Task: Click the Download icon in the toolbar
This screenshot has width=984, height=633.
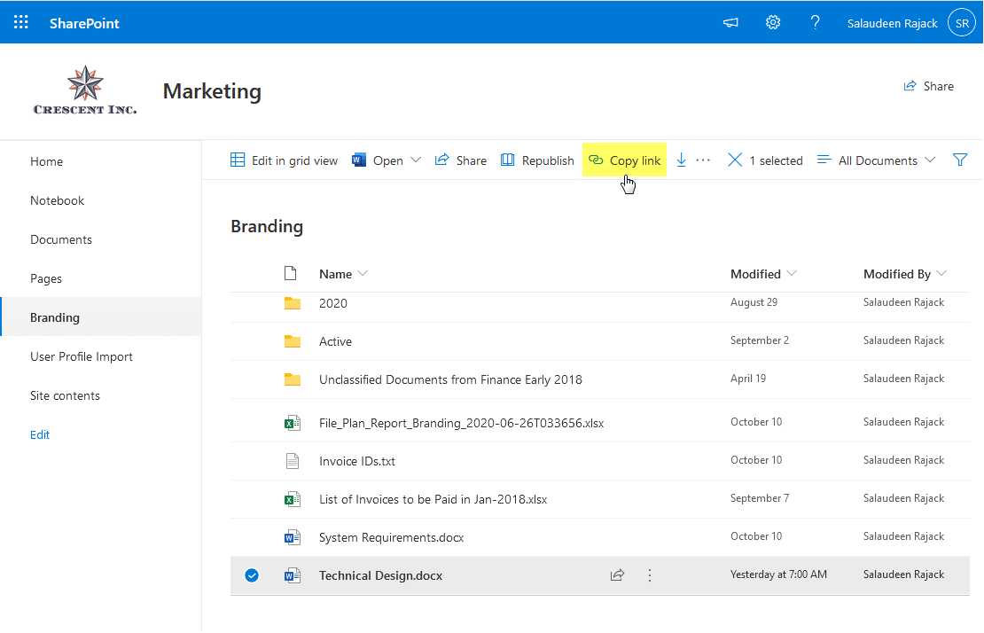Action: click(x=680, y=160)
